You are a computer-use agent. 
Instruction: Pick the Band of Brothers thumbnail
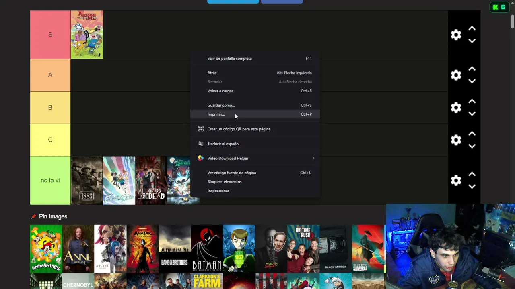175,249
